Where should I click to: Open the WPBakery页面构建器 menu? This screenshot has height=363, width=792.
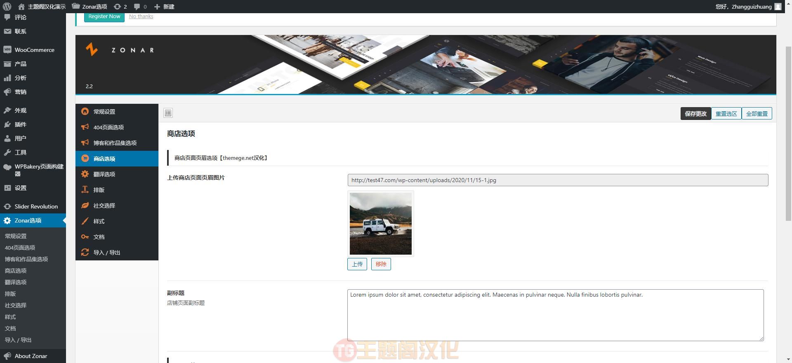coord(33,170)
